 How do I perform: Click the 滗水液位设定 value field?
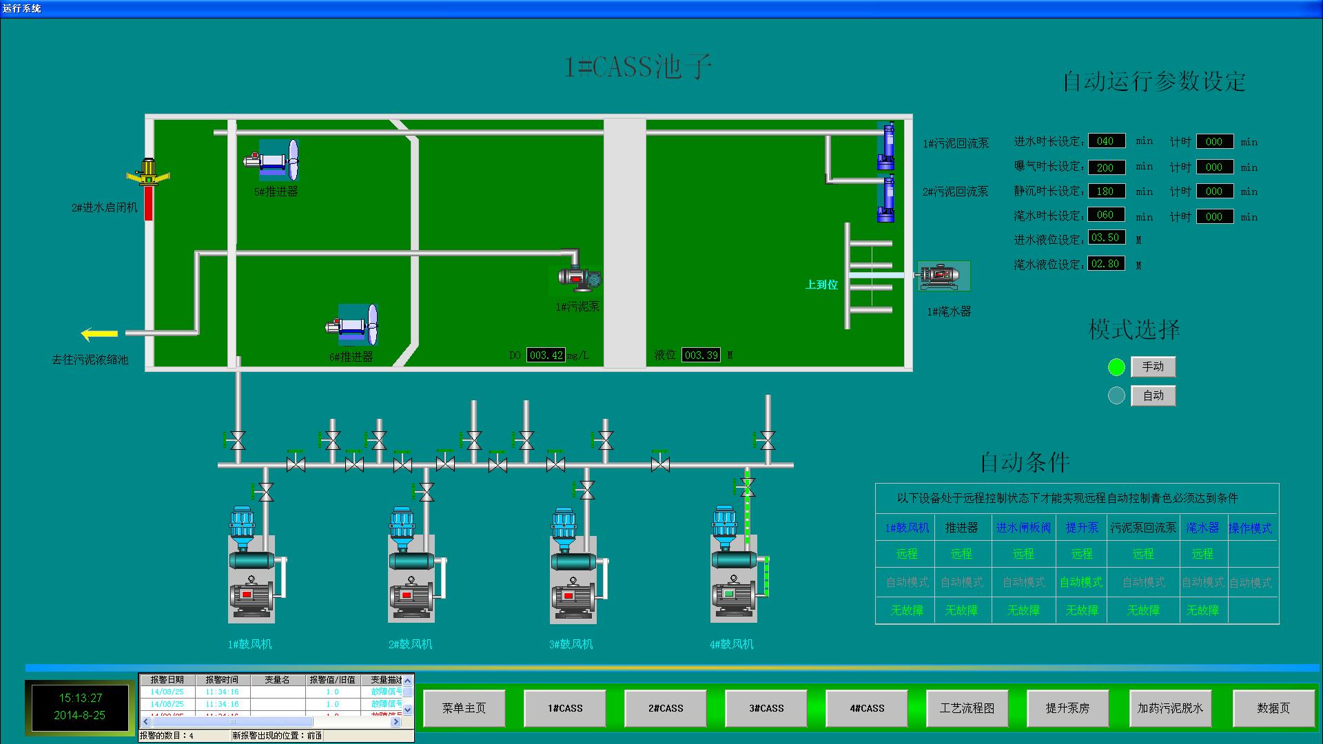tap(1106, 264)
